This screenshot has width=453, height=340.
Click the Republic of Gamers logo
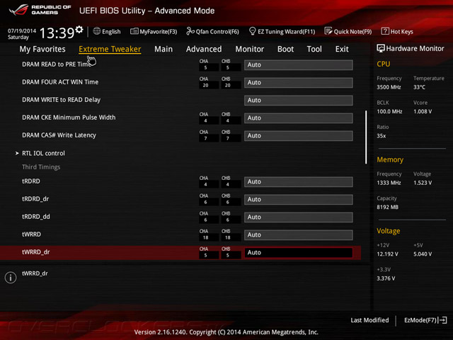coord(40,10)
